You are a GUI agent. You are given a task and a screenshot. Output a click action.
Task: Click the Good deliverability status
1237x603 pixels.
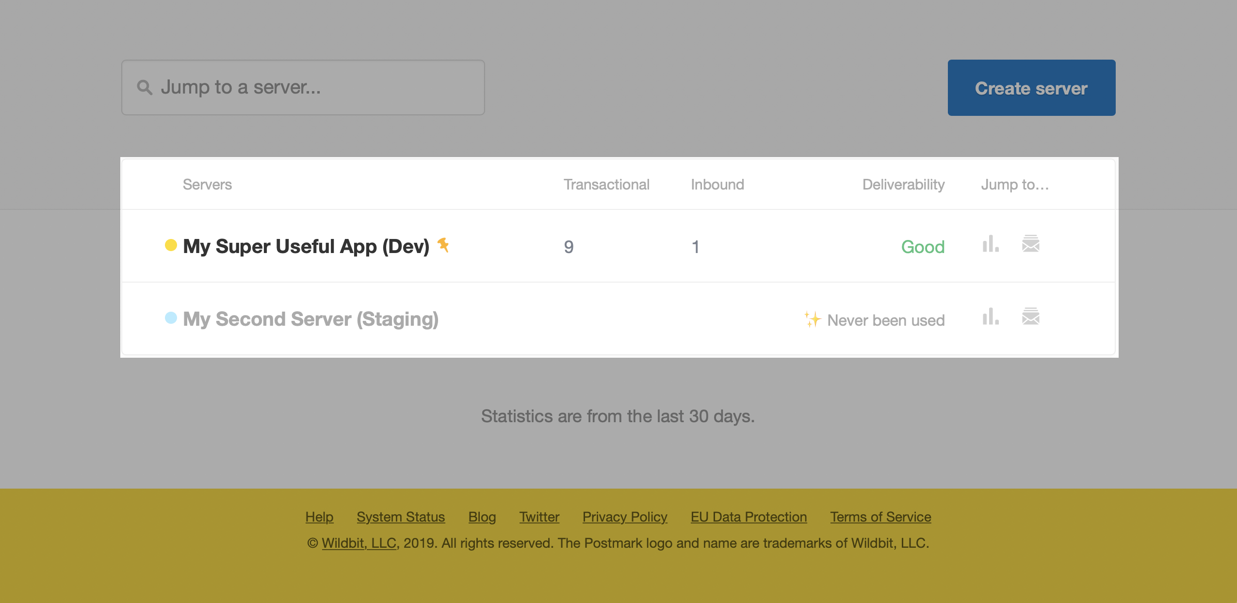pos(923,247)
